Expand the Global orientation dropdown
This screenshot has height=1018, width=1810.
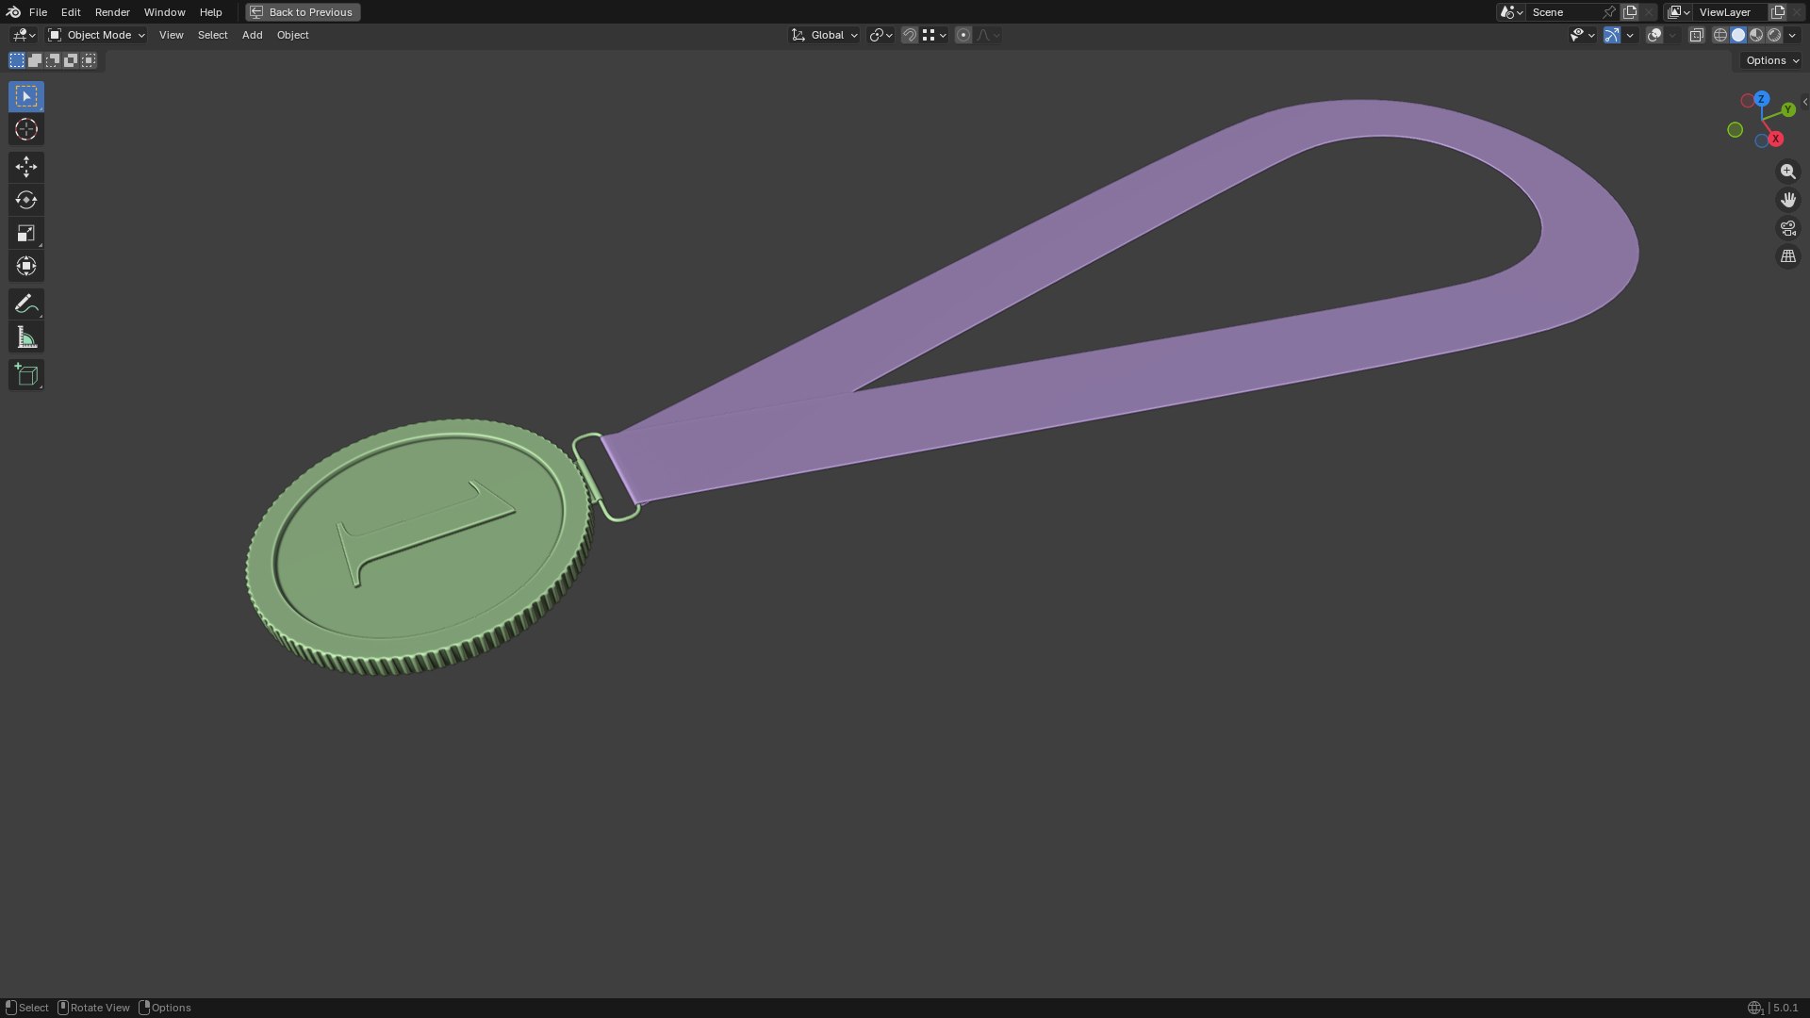click(x=824, y=35)
